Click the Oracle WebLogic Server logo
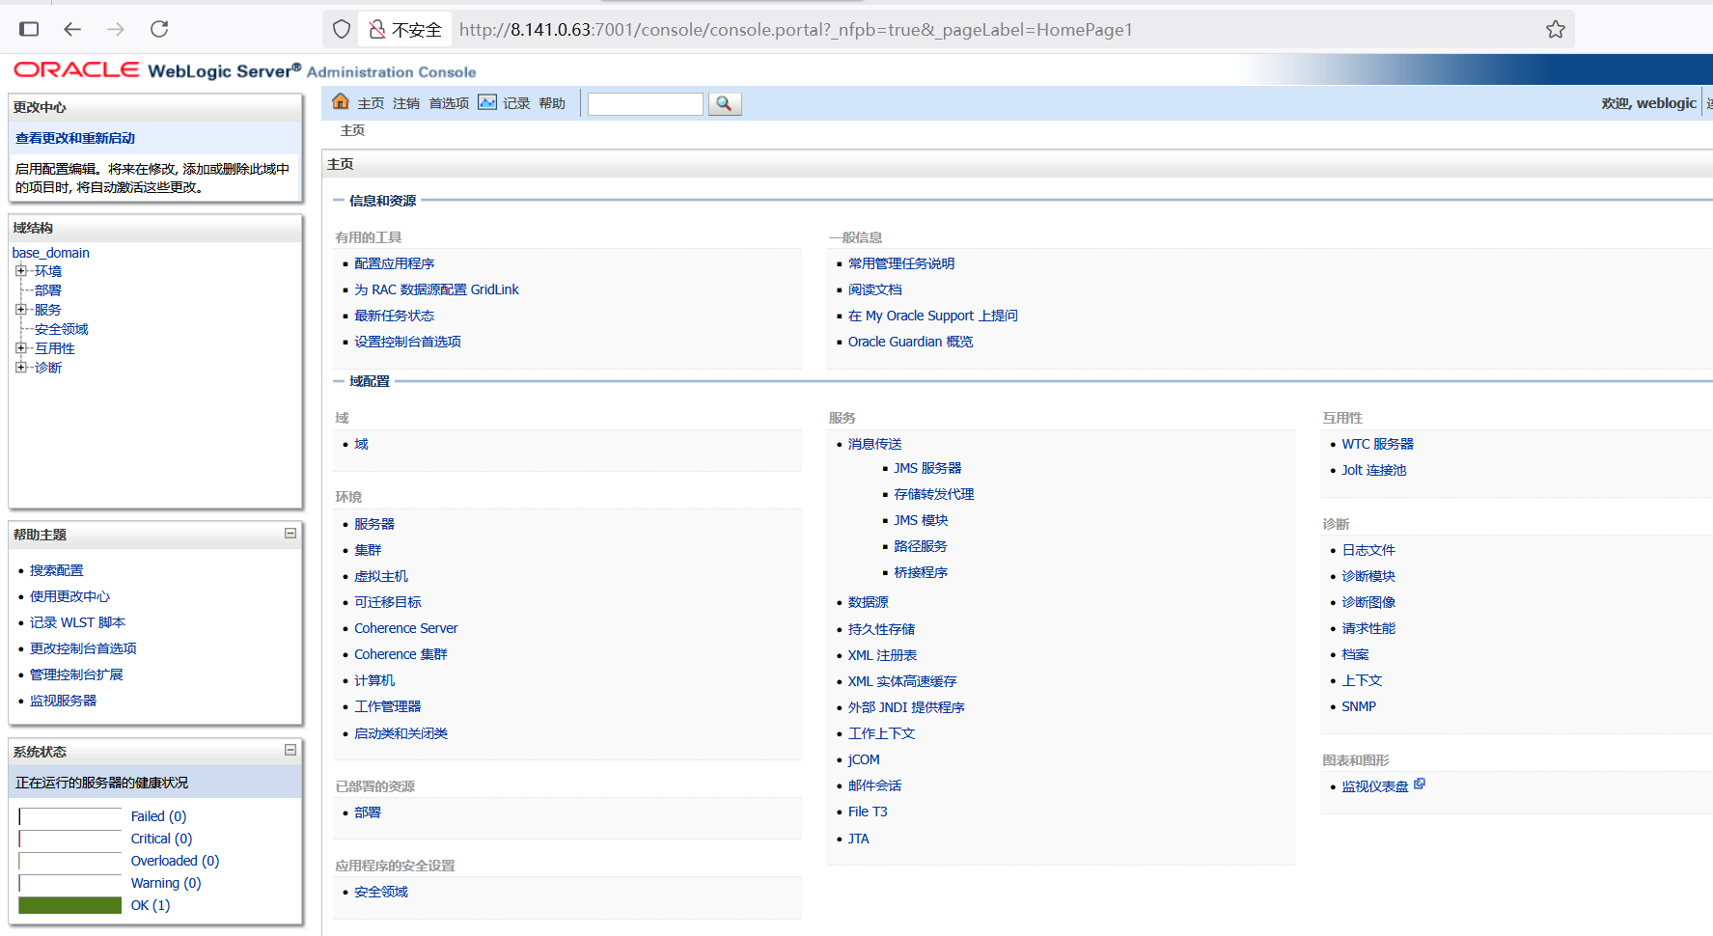Viewport: 1713px width, 936px height. coord(244,70)
